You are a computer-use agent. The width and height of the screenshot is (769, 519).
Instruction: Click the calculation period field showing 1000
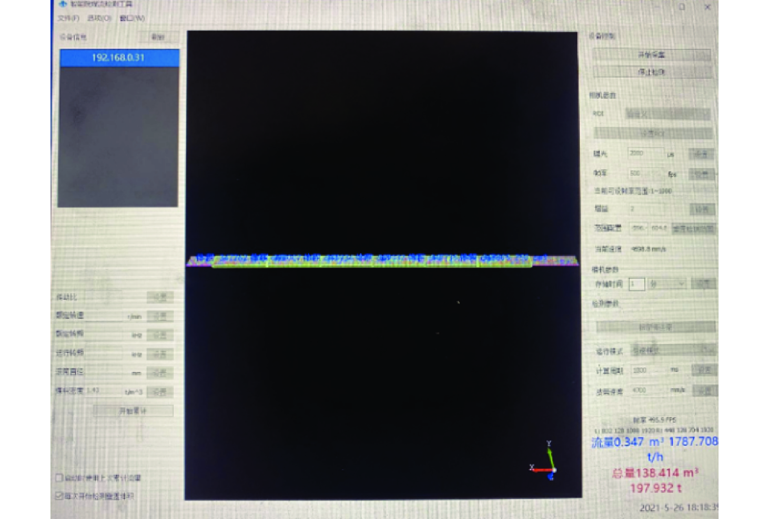649,370
